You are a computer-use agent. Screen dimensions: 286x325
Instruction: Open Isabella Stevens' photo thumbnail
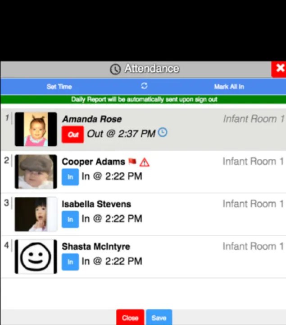[x=36, y=214]
